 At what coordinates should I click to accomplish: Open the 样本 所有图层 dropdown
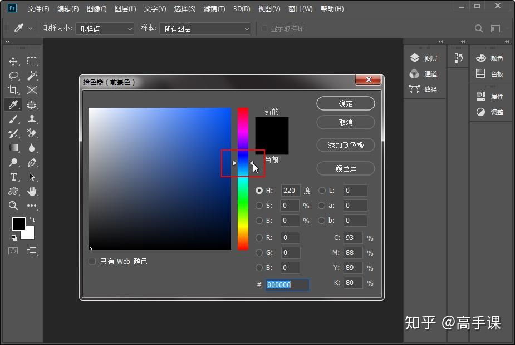(205, 29)
